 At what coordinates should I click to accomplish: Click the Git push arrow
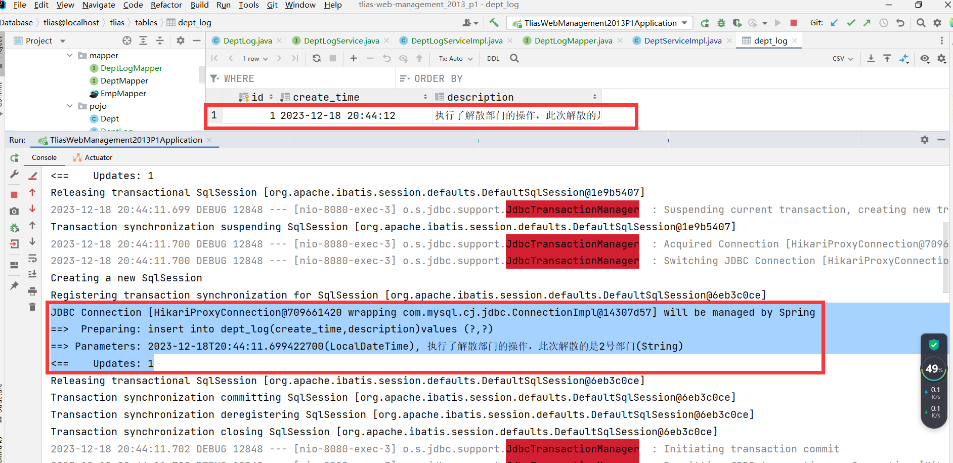click(867, 23)
